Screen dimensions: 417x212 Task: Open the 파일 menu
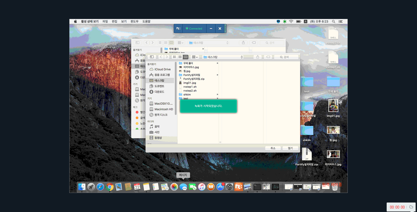click(x=105, y=21)
